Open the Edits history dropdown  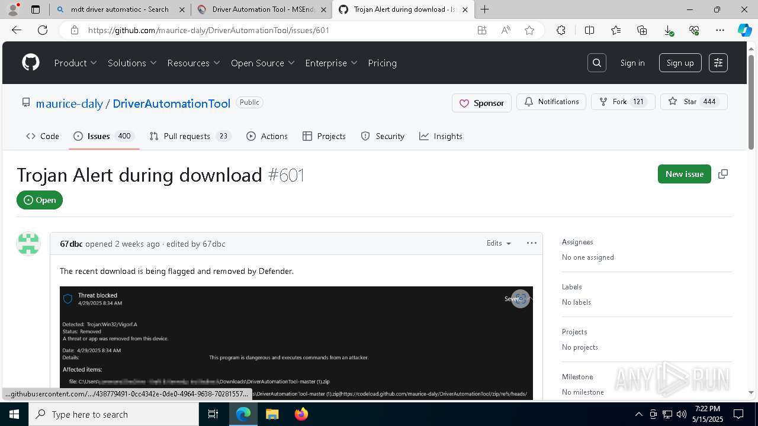499,243
